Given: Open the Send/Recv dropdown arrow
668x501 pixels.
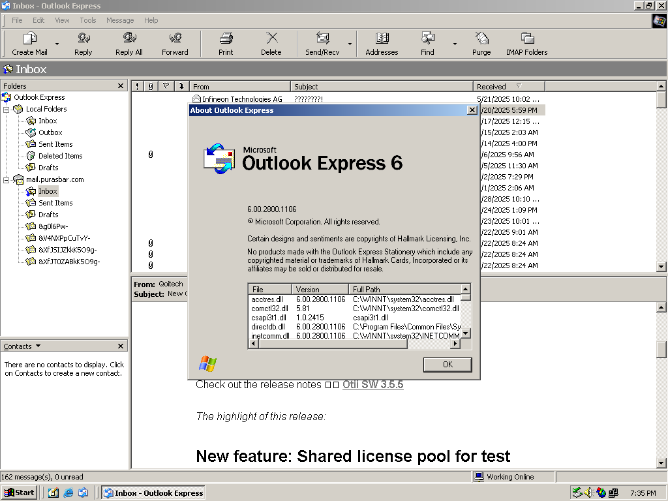Looking at the screenshot, I should coord(350,44).
